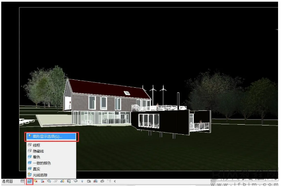
Task: Open 图形显示选项(G)... from the menu
Action: point(52,137)
